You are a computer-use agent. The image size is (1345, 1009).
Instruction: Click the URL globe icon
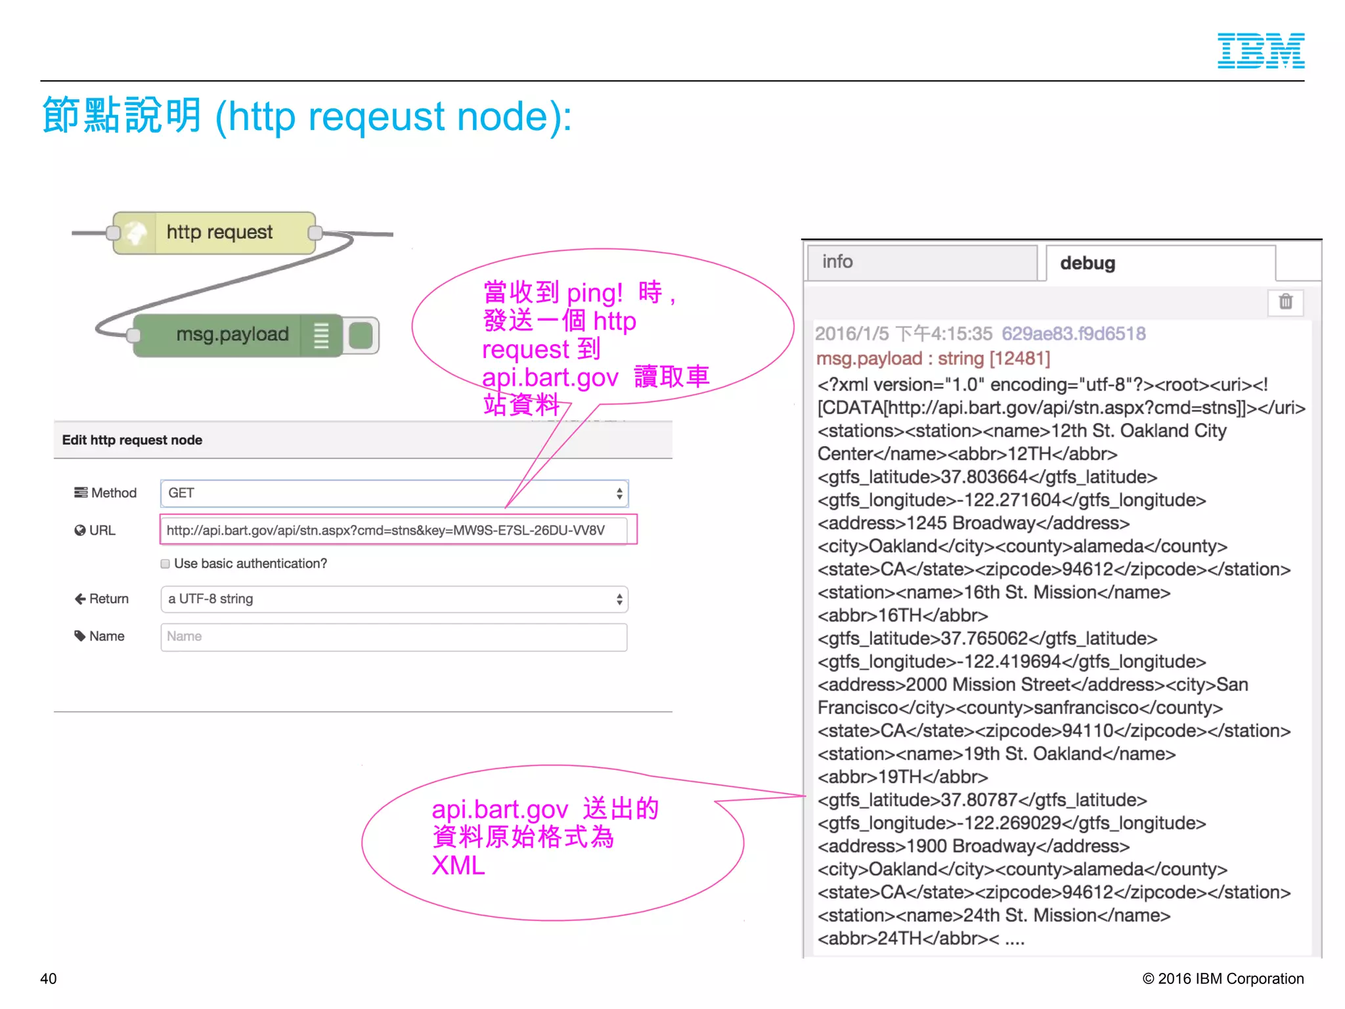(80, 530)
